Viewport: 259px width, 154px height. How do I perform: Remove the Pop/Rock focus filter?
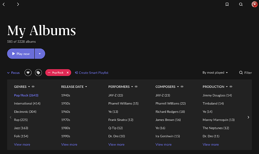point(68,73)
